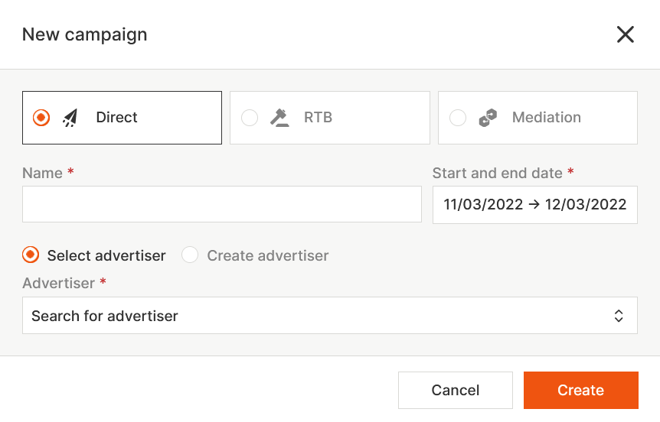The width and height of the screenshot is (660, 422).
Task: Click the Create advertiser text label
Action: [x=268, y=255]
